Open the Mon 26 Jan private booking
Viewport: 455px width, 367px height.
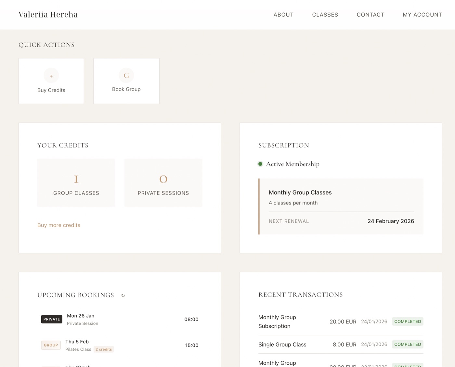click(x=120, y=319)
